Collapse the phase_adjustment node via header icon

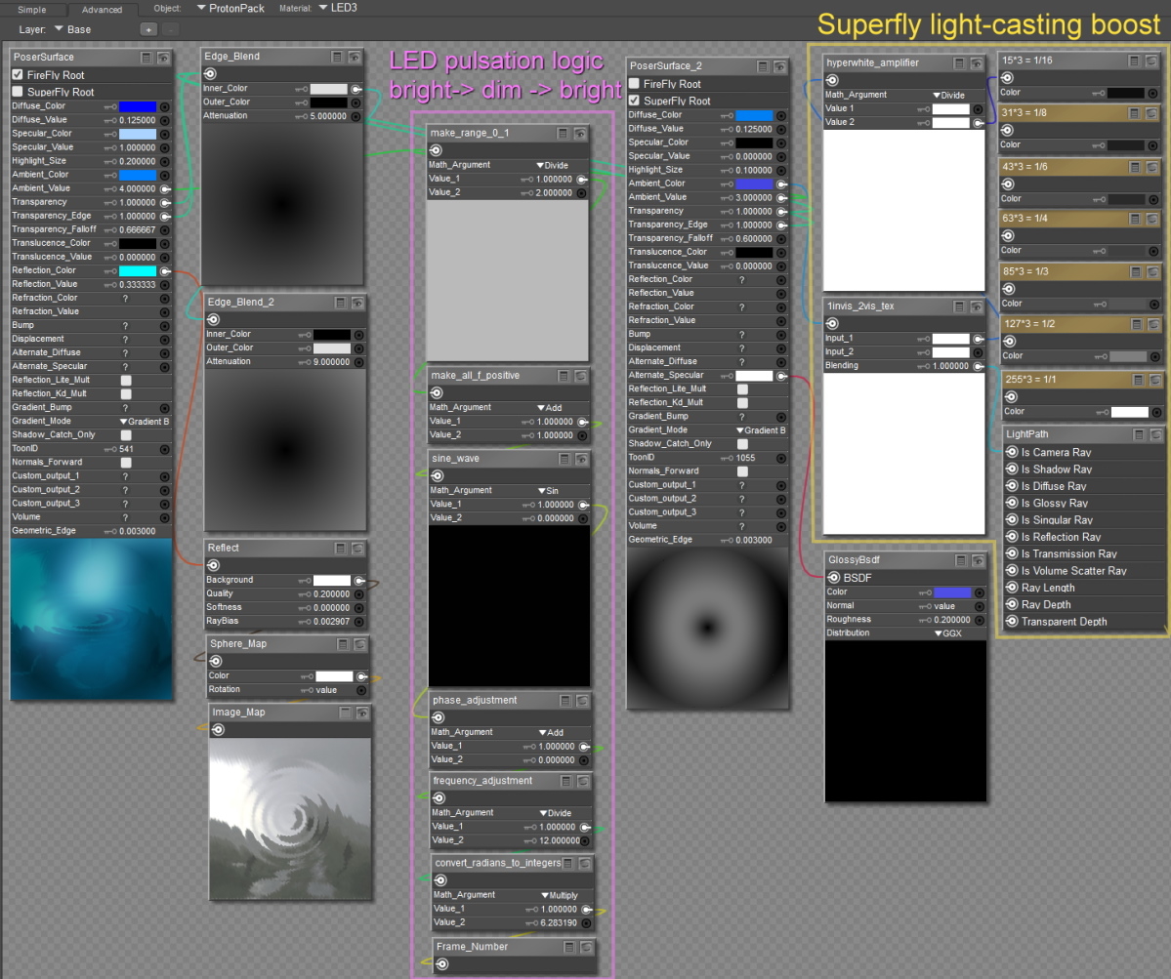(x=565, y=701)
